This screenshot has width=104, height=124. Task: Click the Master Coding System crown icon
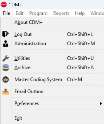(x=6, y=80)
